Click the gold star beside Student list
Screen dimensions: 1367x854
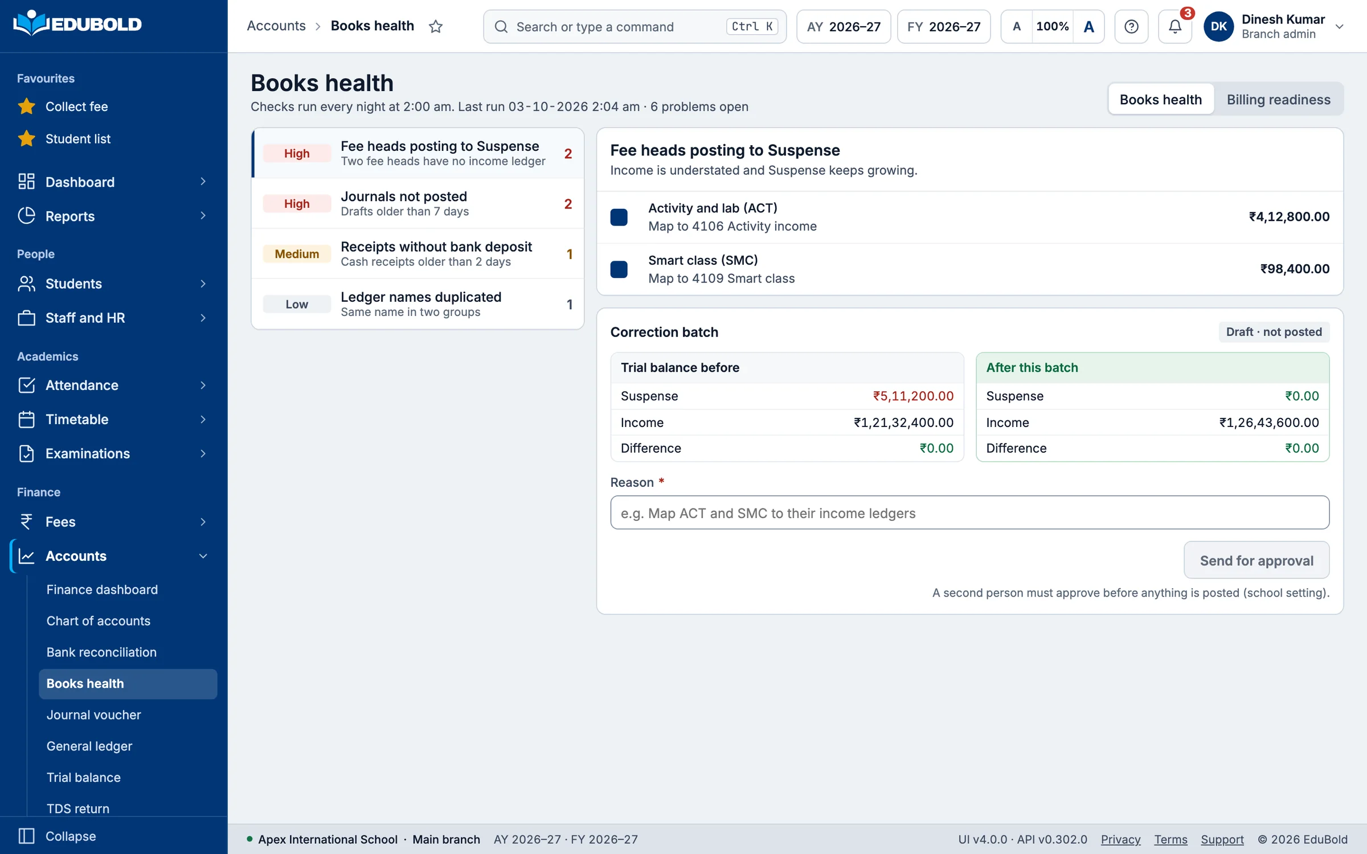(26, 139)
